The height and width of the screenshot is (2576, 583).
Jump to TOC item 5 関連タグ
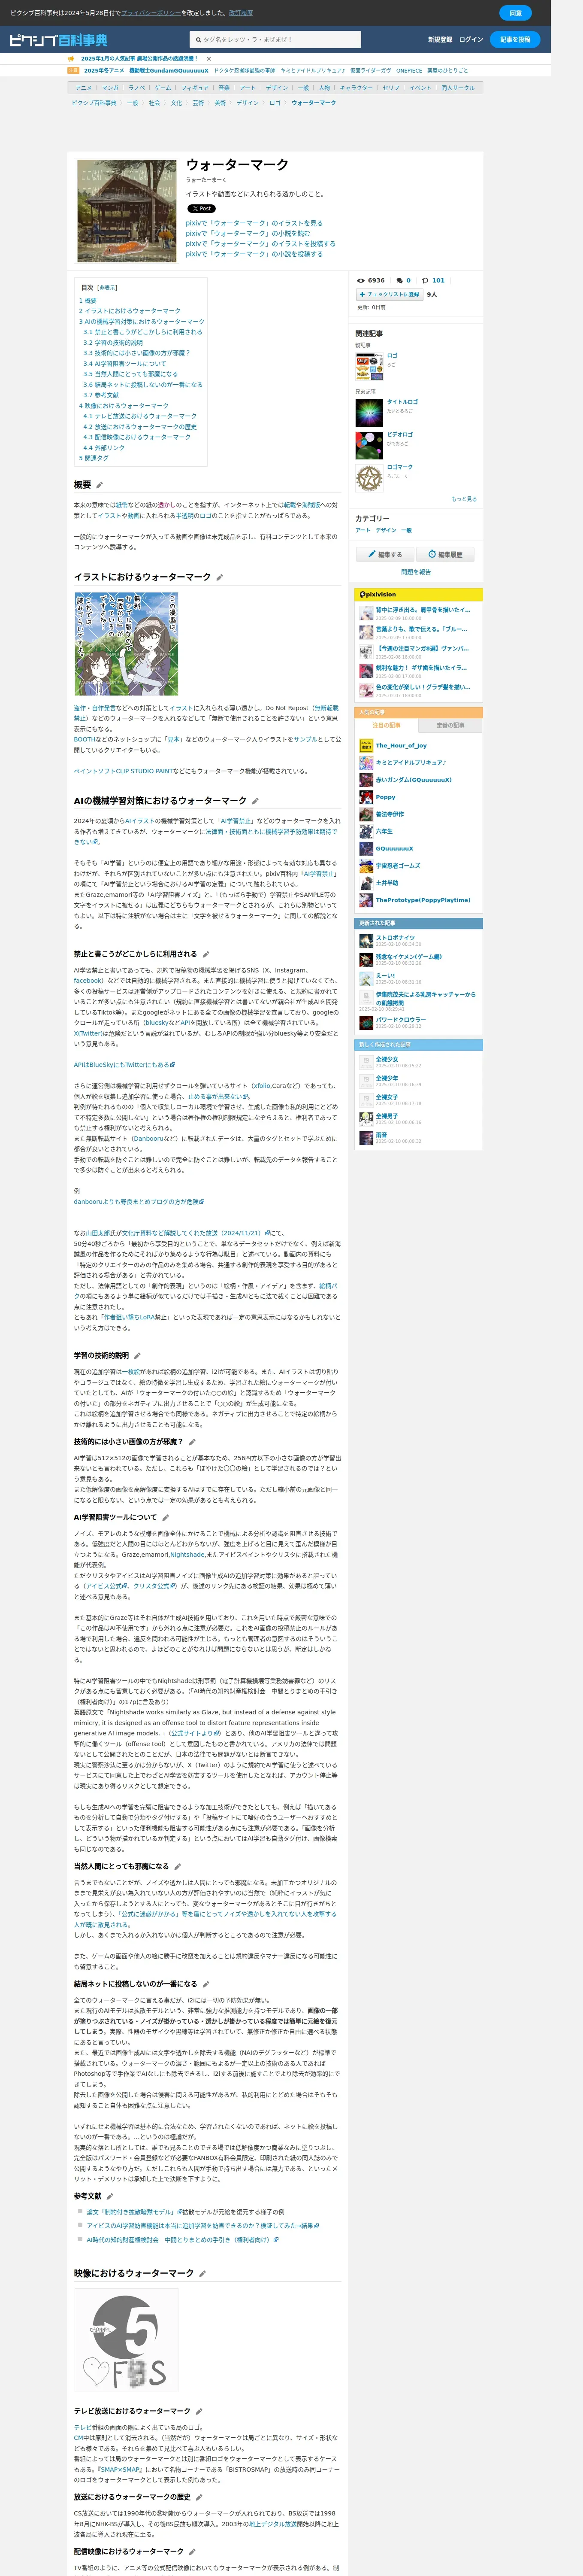pos(94,458)
